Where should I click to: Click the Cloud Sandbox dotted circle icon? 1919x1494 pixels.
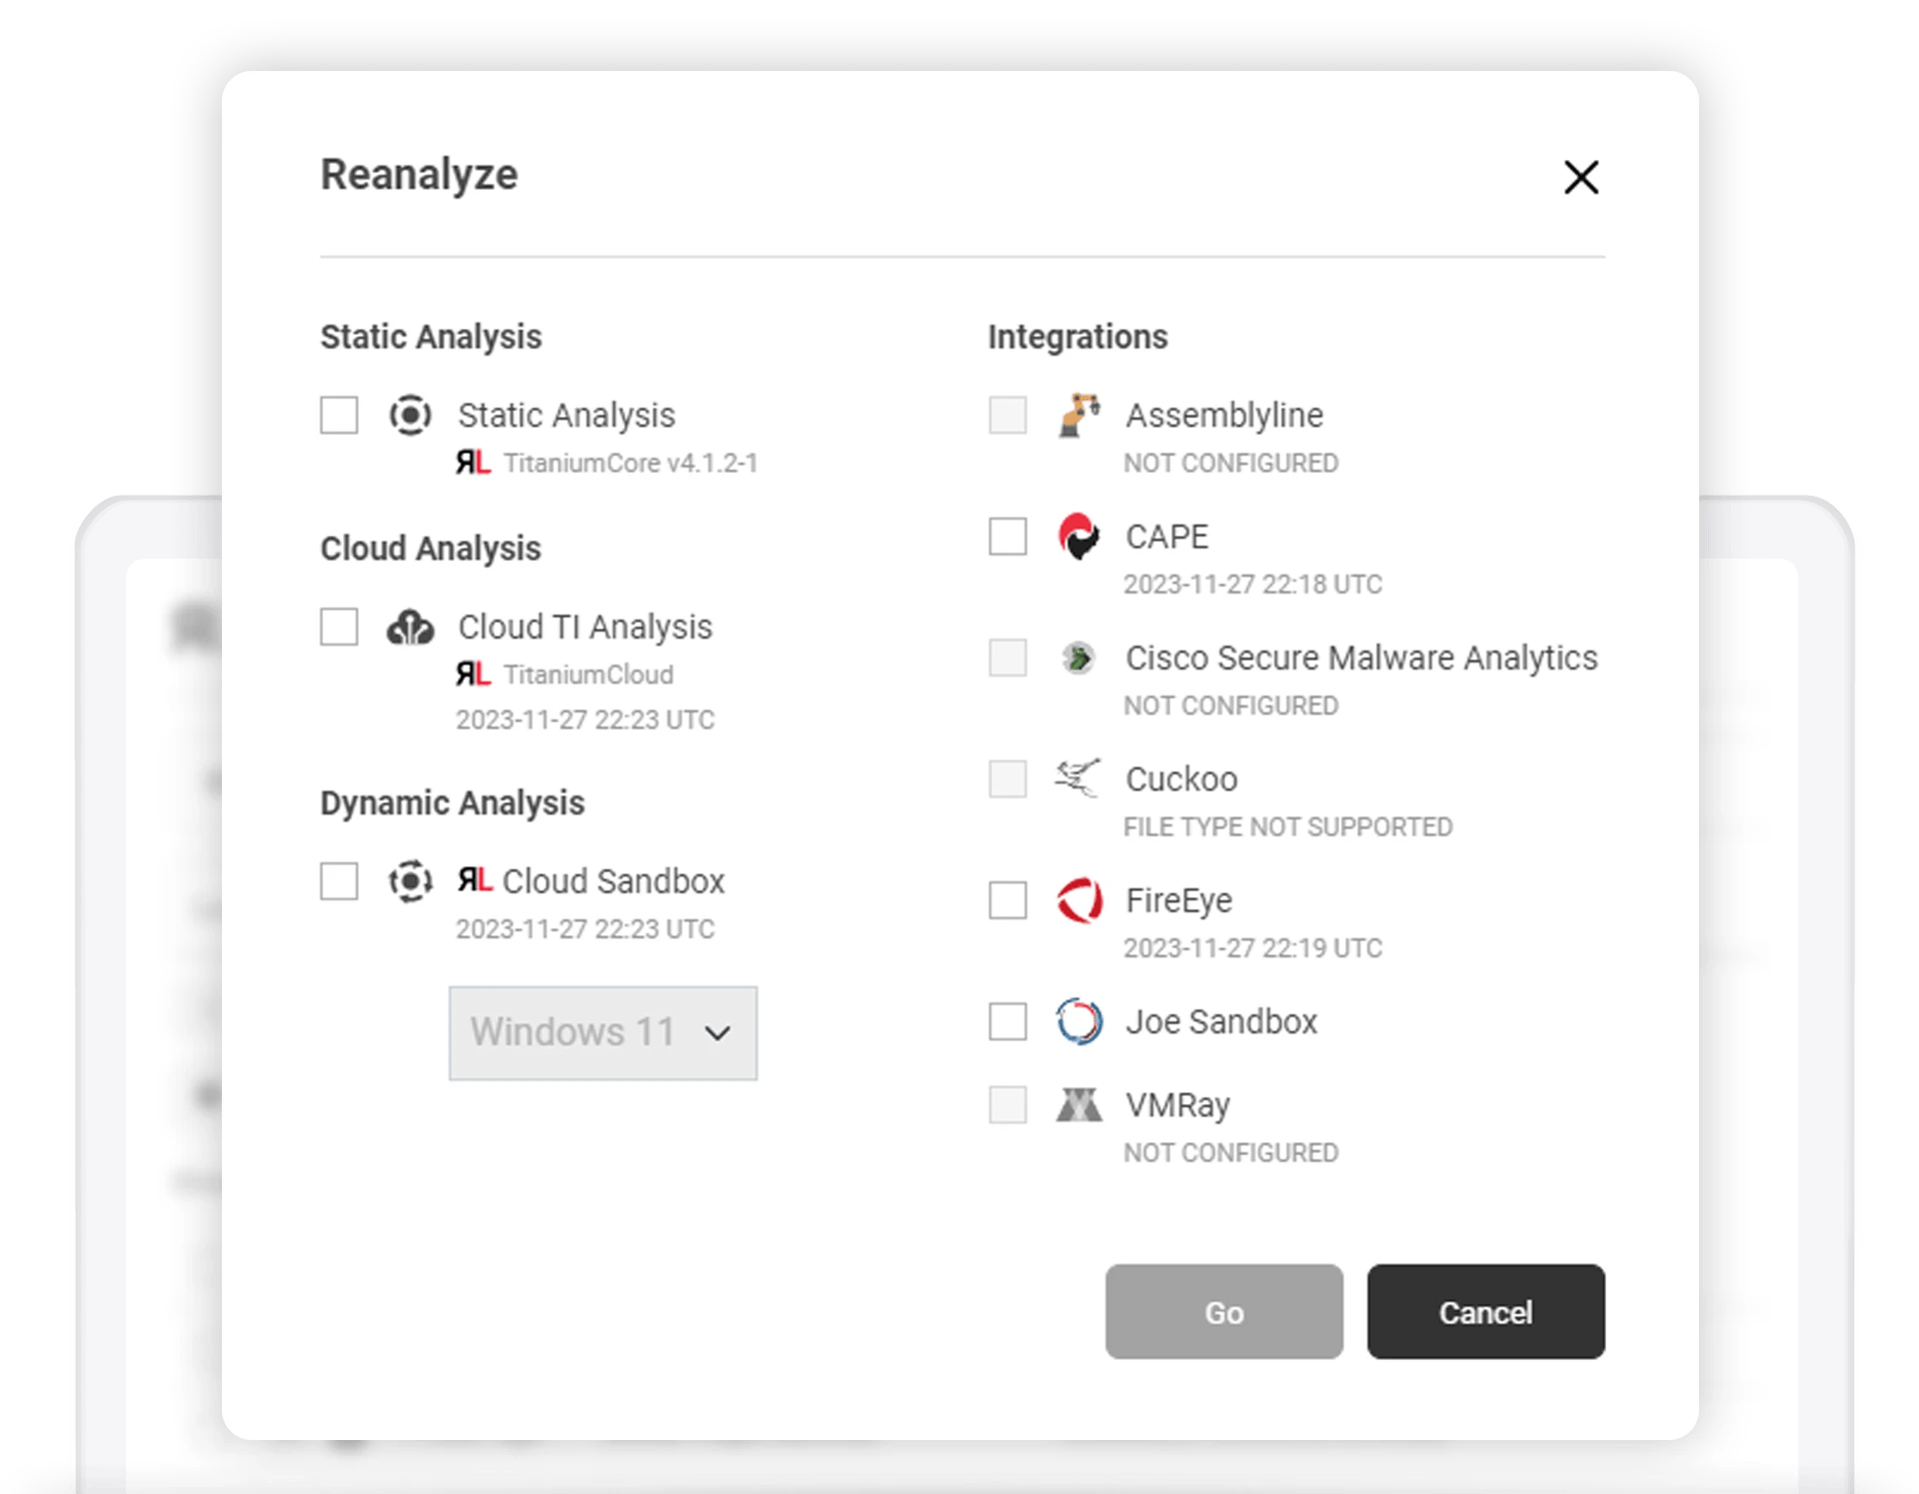click(410, 881)
